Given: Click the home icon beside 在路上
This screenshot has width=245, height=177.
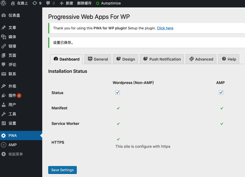Looking at the screenshot, I should click(13, 3).
